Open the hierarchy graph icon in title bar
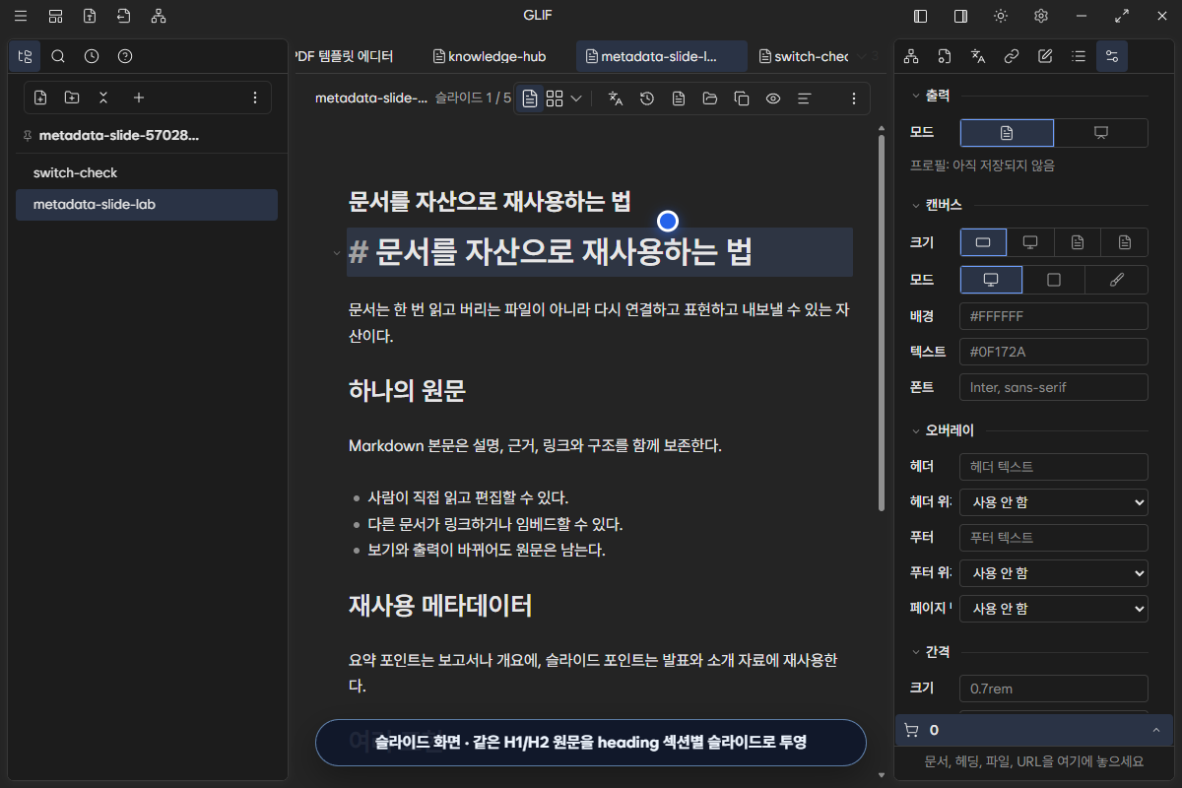Screen dimensions: 1182x788 point(159,16)
